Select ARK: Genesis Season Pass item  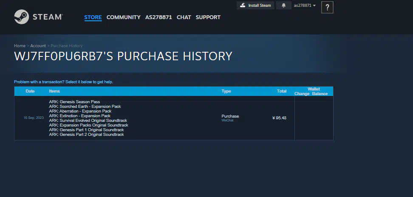pyautogui.click(x=74, y=102)
